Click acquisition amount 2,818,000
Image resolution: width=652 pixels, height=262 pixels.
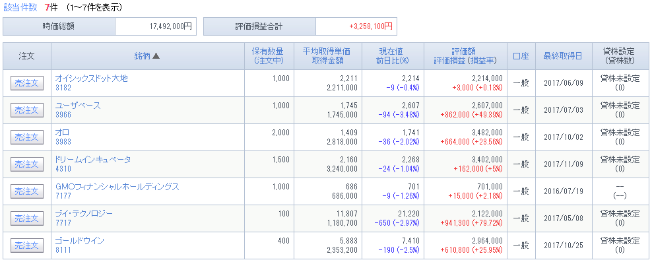point(342,142)
